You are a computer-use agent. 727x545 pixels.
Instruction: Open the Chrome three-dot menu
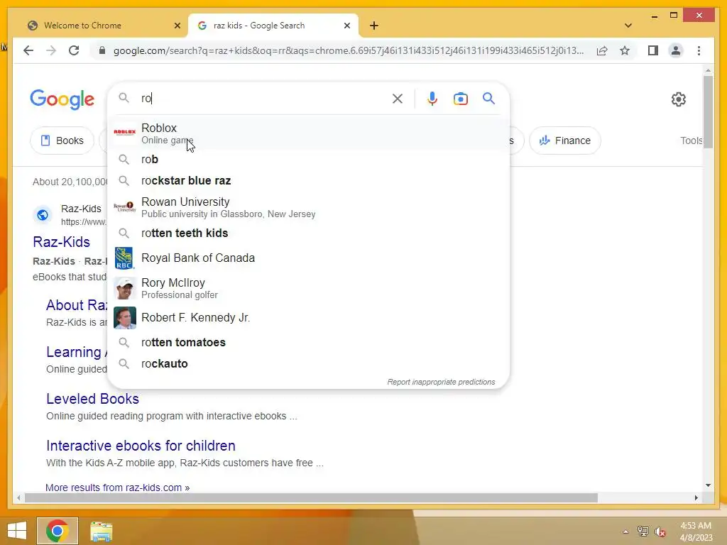(699, 50)
